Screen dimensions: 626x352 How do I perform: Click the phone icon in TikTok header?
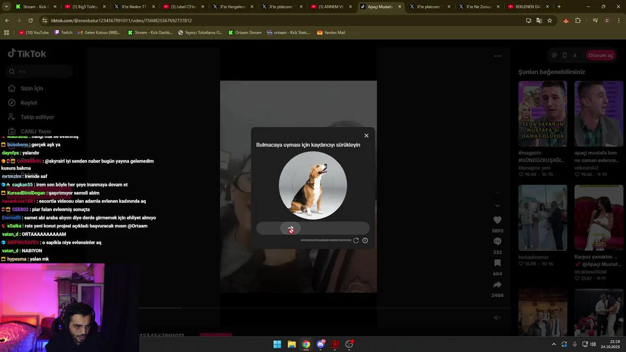(x=564, y=55)
